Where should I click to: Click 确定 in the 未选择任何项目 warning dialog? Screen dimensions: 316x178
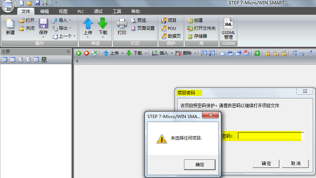[199, 164]
